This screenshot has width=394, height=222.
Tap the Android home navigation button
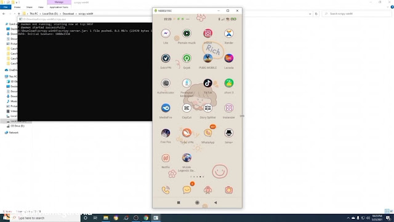coord(197,202)
